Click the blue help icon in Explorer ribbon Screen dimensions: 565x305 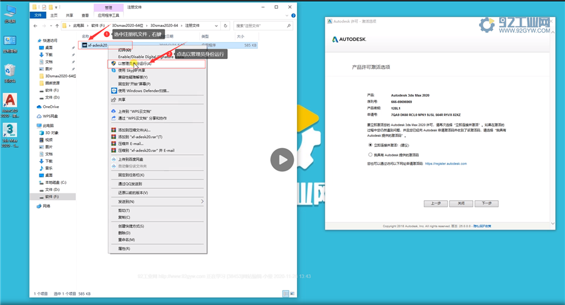pyautogui.click(x=293, y=16)
